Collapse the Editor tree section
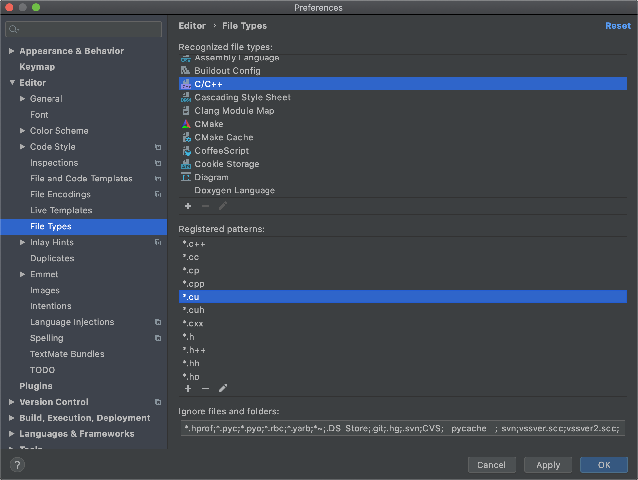 click(x=12, y=82)
